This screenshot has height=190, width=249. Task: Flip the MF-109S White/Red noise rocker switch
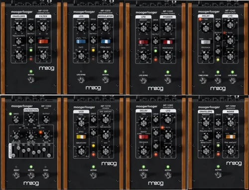231,137
